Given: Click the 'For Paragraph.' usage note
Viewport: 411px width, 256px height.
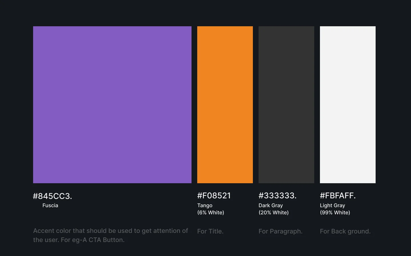Looking at the screenshot, I should pyautogui.click(x=280, y=231).
